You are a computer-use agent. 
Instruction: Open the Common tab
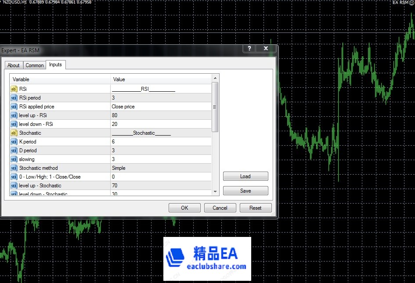(34, 65)
